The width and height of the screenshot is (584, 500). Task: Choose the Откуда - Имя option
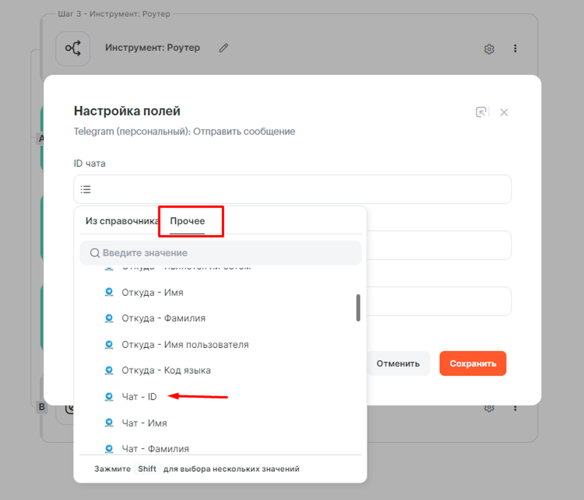[152, 292]
